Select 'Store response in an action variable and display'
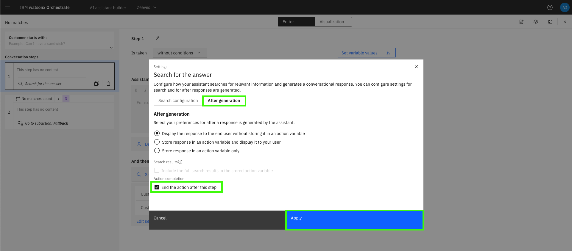The height and width of the screenshot is (251, 572). [x=157, y=142]
